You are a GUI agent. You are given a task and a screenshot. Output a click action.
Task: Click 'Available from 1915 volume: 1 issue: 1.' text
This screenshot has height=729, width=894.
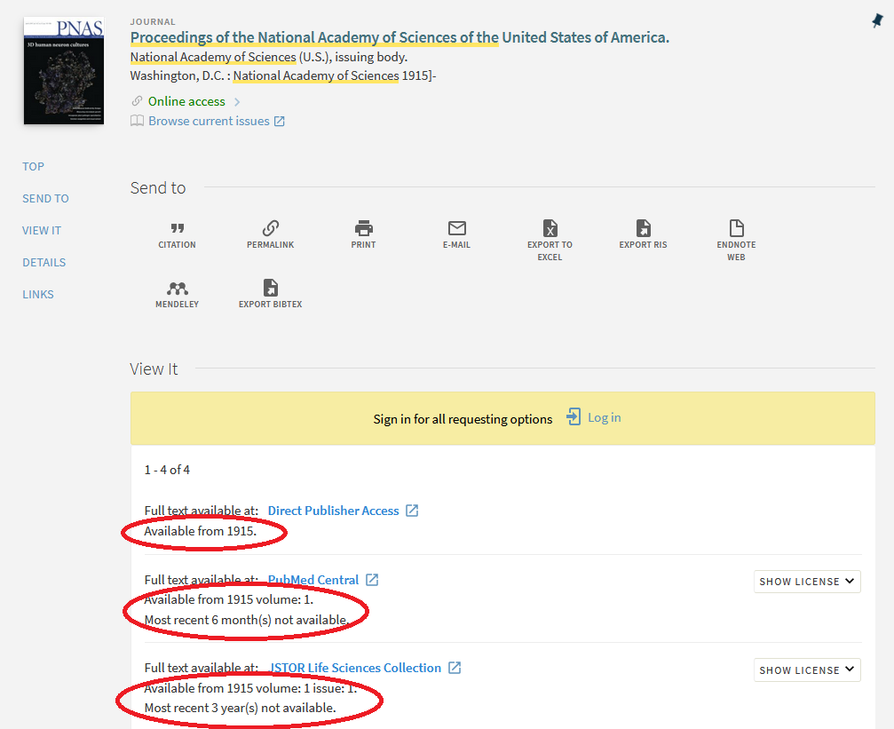pos(250,688)
